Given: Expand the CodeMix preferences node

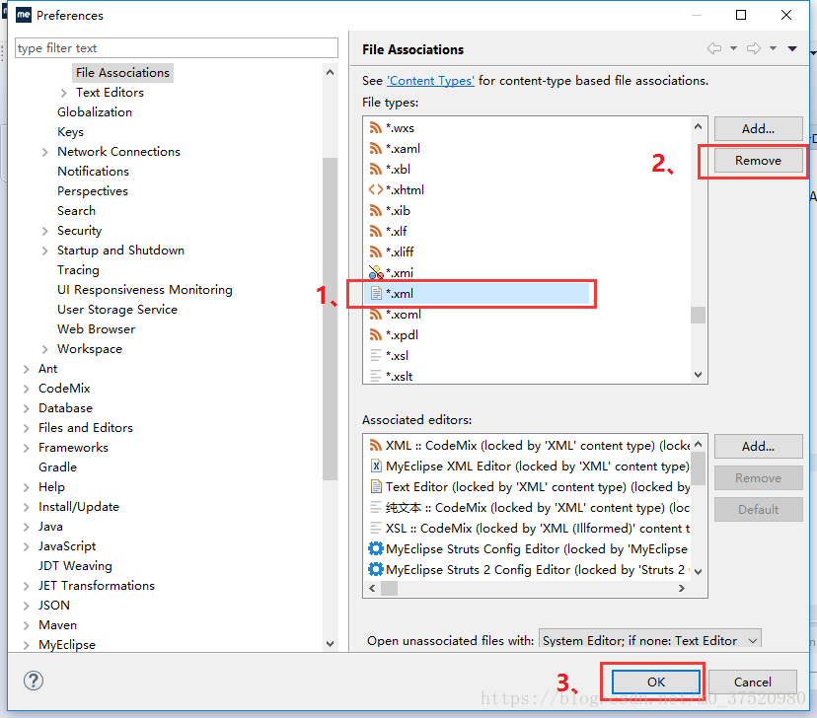Looking at the screenshot, I should click(x=26, y=389).
